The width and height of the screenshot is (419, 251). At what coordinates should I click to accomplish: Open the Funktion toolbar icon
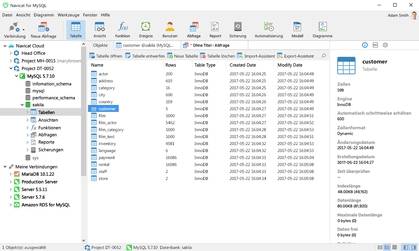point(123,30)
